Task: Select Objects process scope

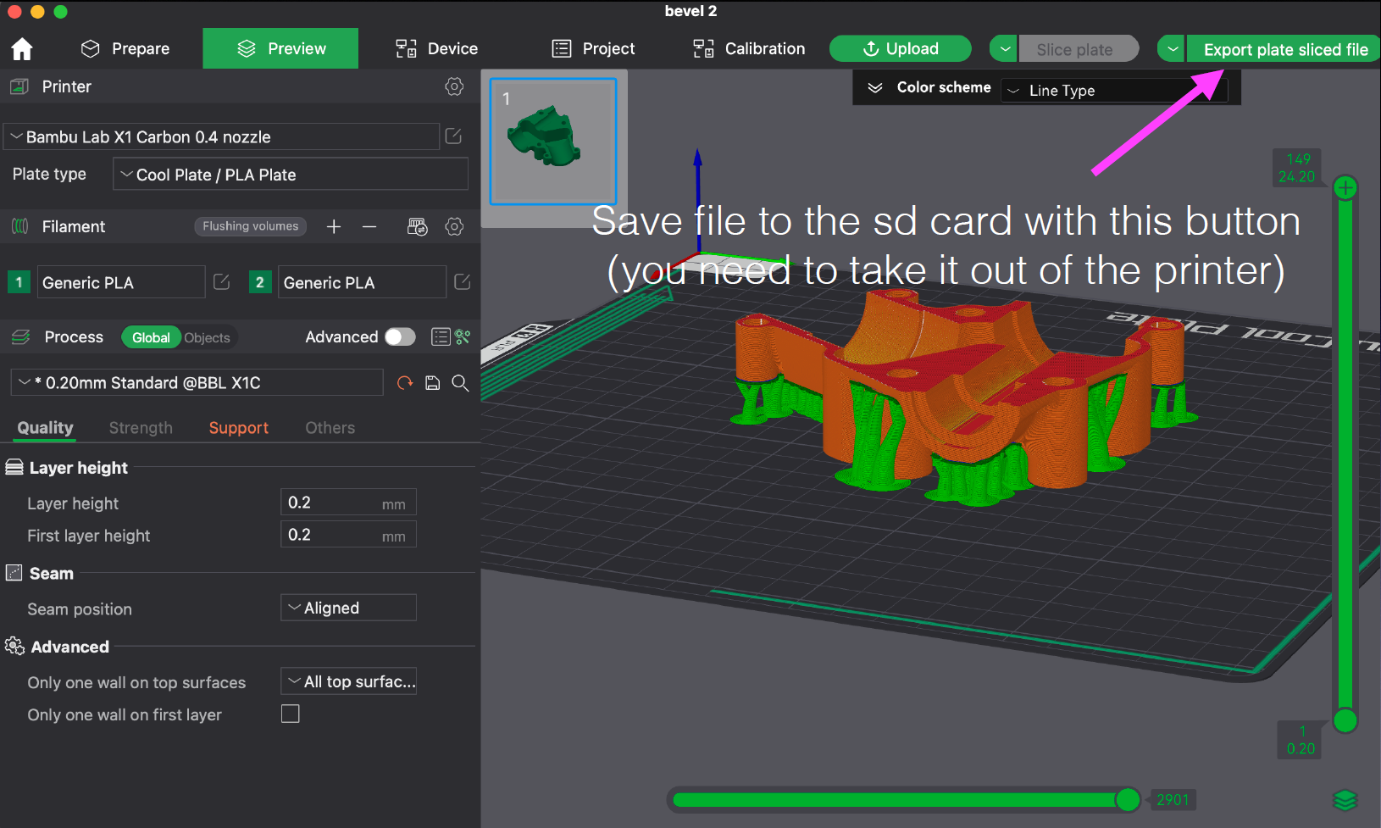Action: pos(207,337)
